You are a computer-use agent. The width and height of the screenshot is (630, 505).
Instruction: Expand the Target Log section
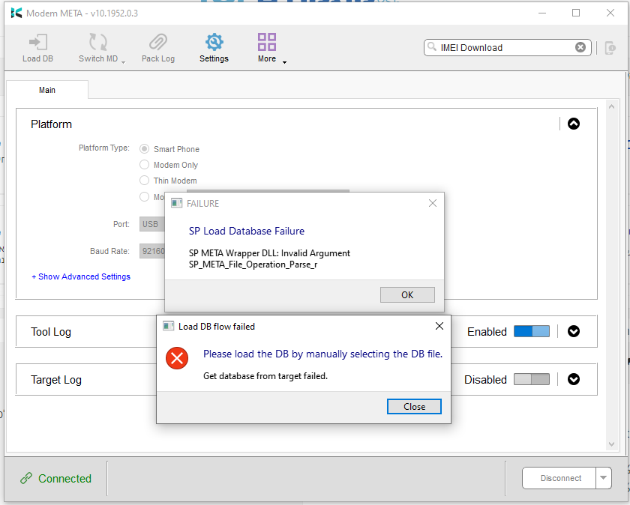573,379
